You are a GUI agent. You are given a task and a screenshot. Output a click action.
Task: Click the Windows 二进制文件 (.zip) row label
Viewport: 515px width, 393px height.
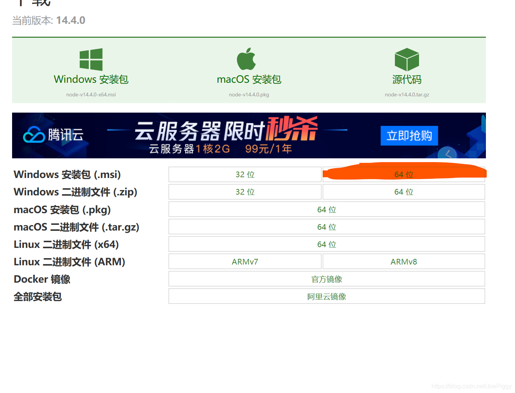tap(76, 192)
